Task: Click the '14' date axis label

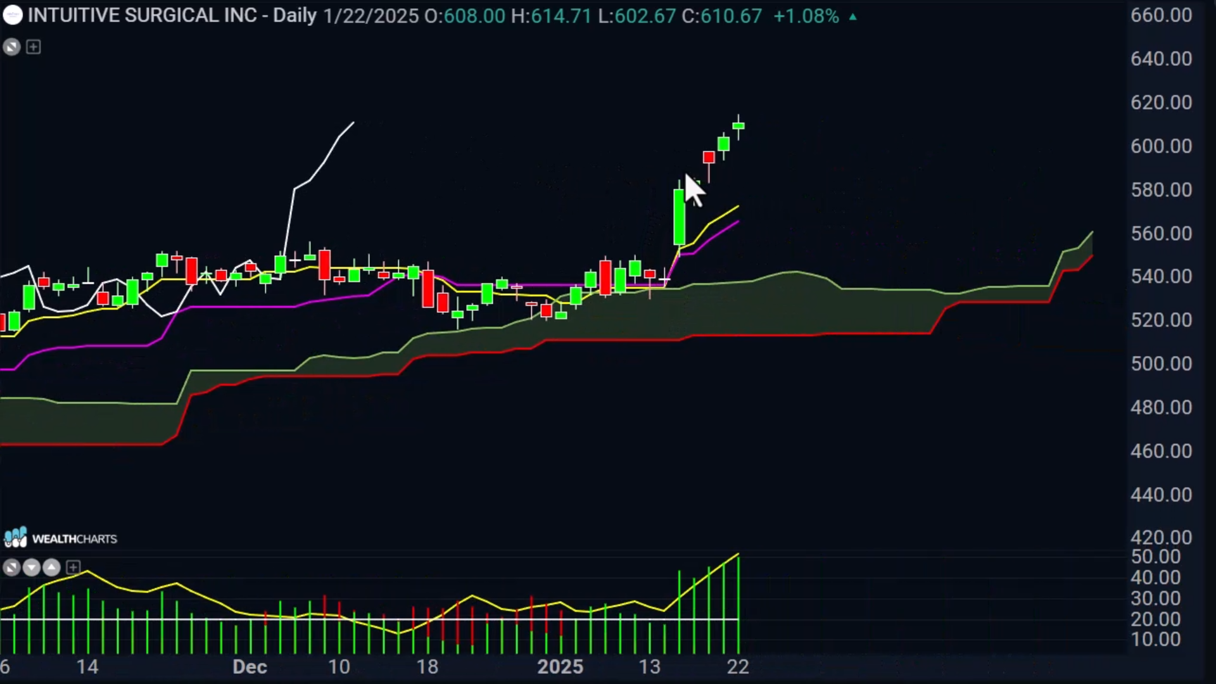Action: coord(87,667)
